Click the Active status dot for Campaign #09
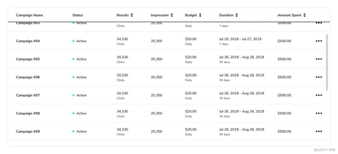 pyautogui.click(x=74, y=132)
